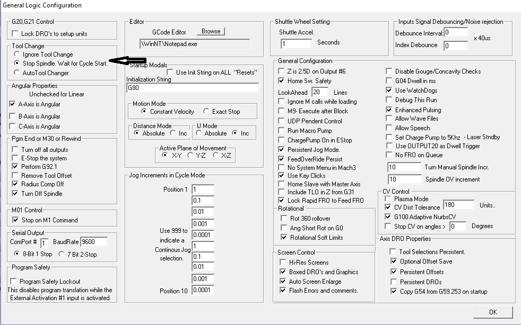Select Stop Spindle, Wait for Cycle Start
Viewport: 521px width, 325px height.
click(x=16, y=63)
